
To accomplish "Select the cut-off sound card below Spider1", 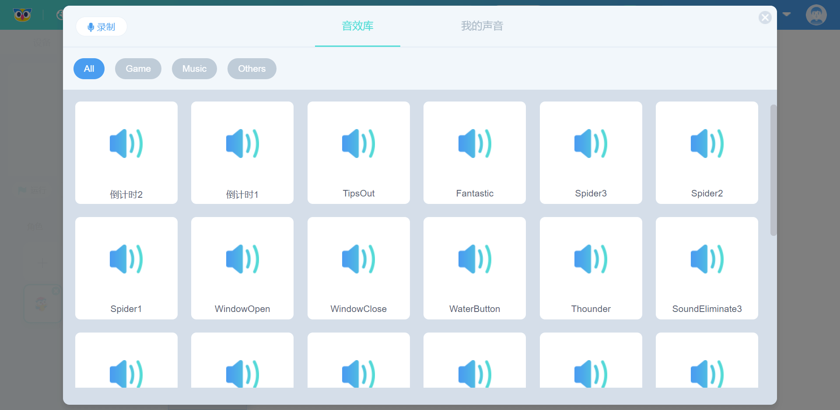I will [x=126, y=360].
